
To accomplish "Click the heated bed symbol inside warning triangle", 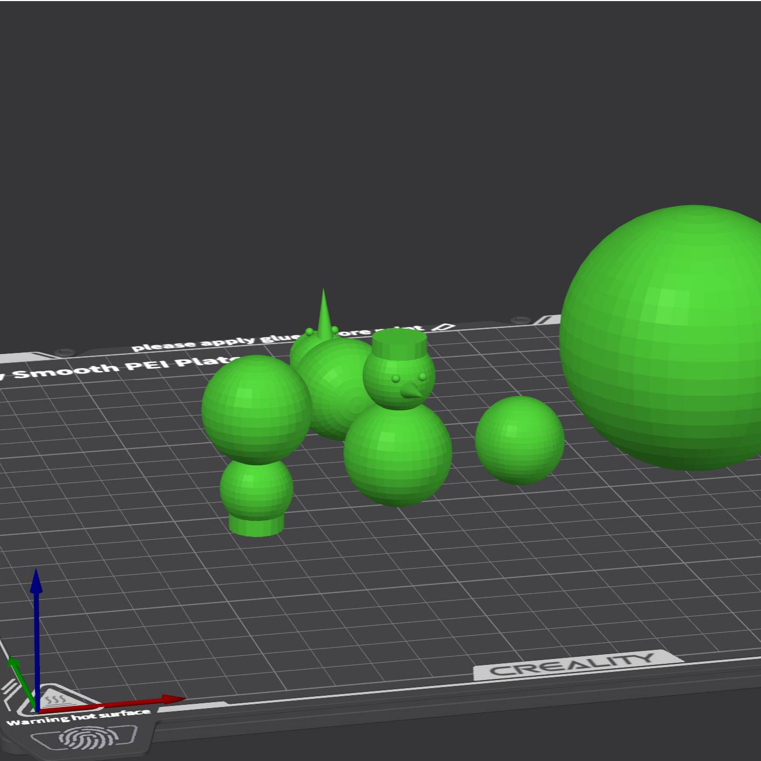I will tap(57, 698).
